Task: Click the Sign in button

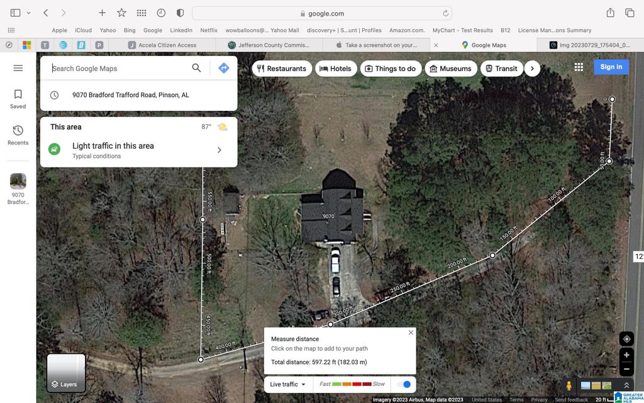Action: click(x=611, y=67)
